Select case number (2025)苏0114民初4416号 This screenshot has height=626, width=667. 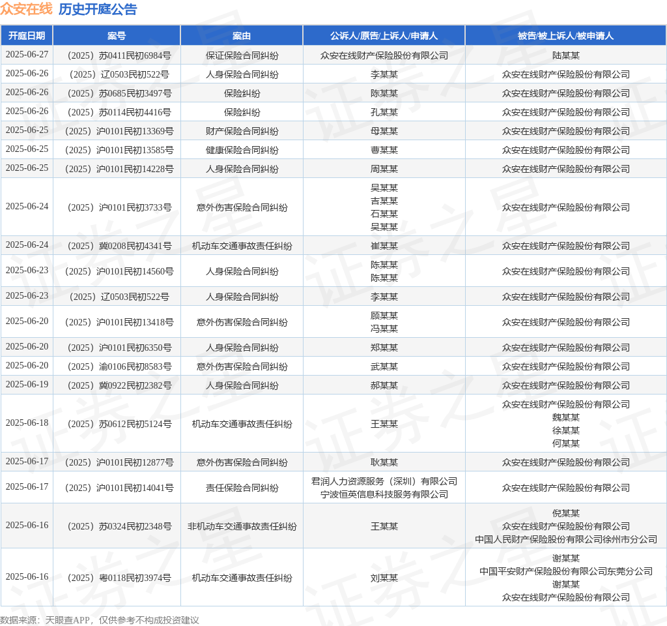point(117,112)
